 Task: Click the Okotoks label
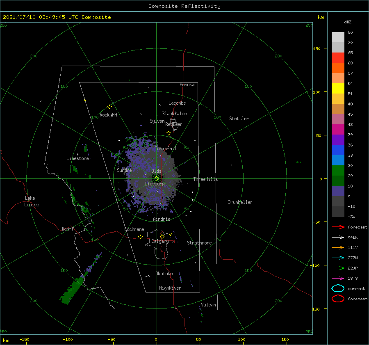pyautogui.click(x=164, y=274)
